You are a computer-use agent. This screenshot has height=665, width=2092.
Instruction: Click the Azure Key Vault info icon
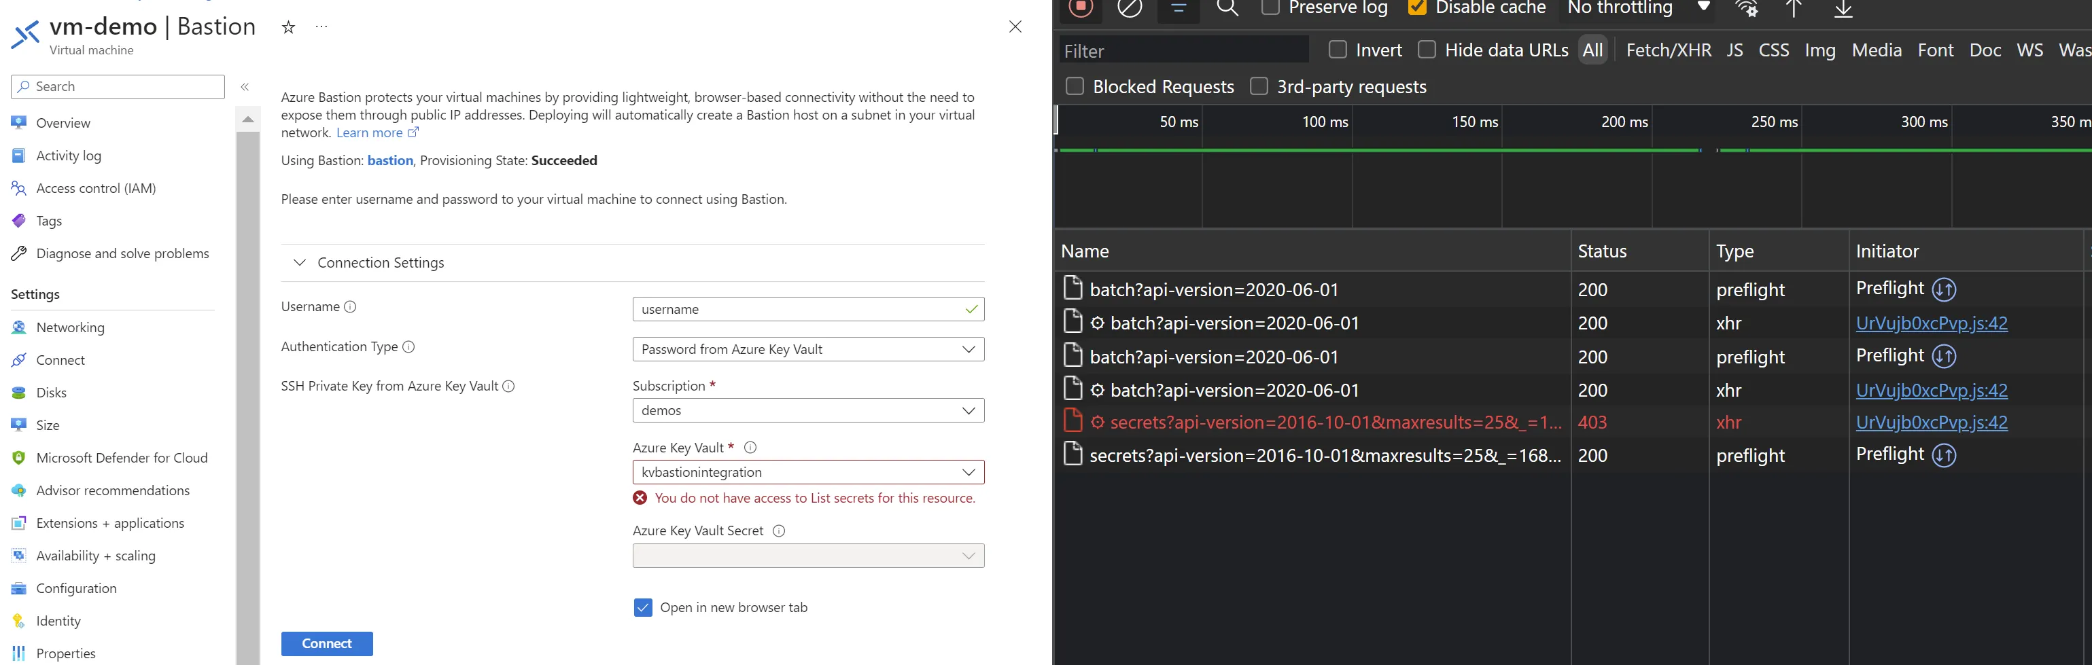(x=750, y=448)
